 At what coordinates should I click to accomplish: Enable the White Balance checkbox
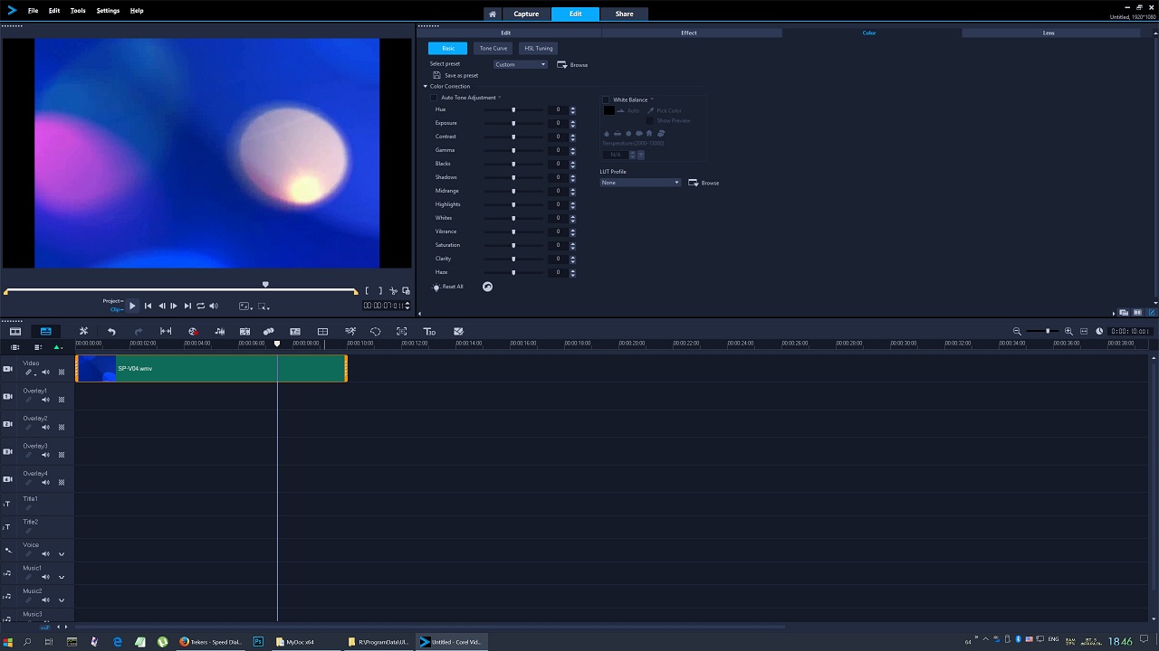(x=607, y=99)
